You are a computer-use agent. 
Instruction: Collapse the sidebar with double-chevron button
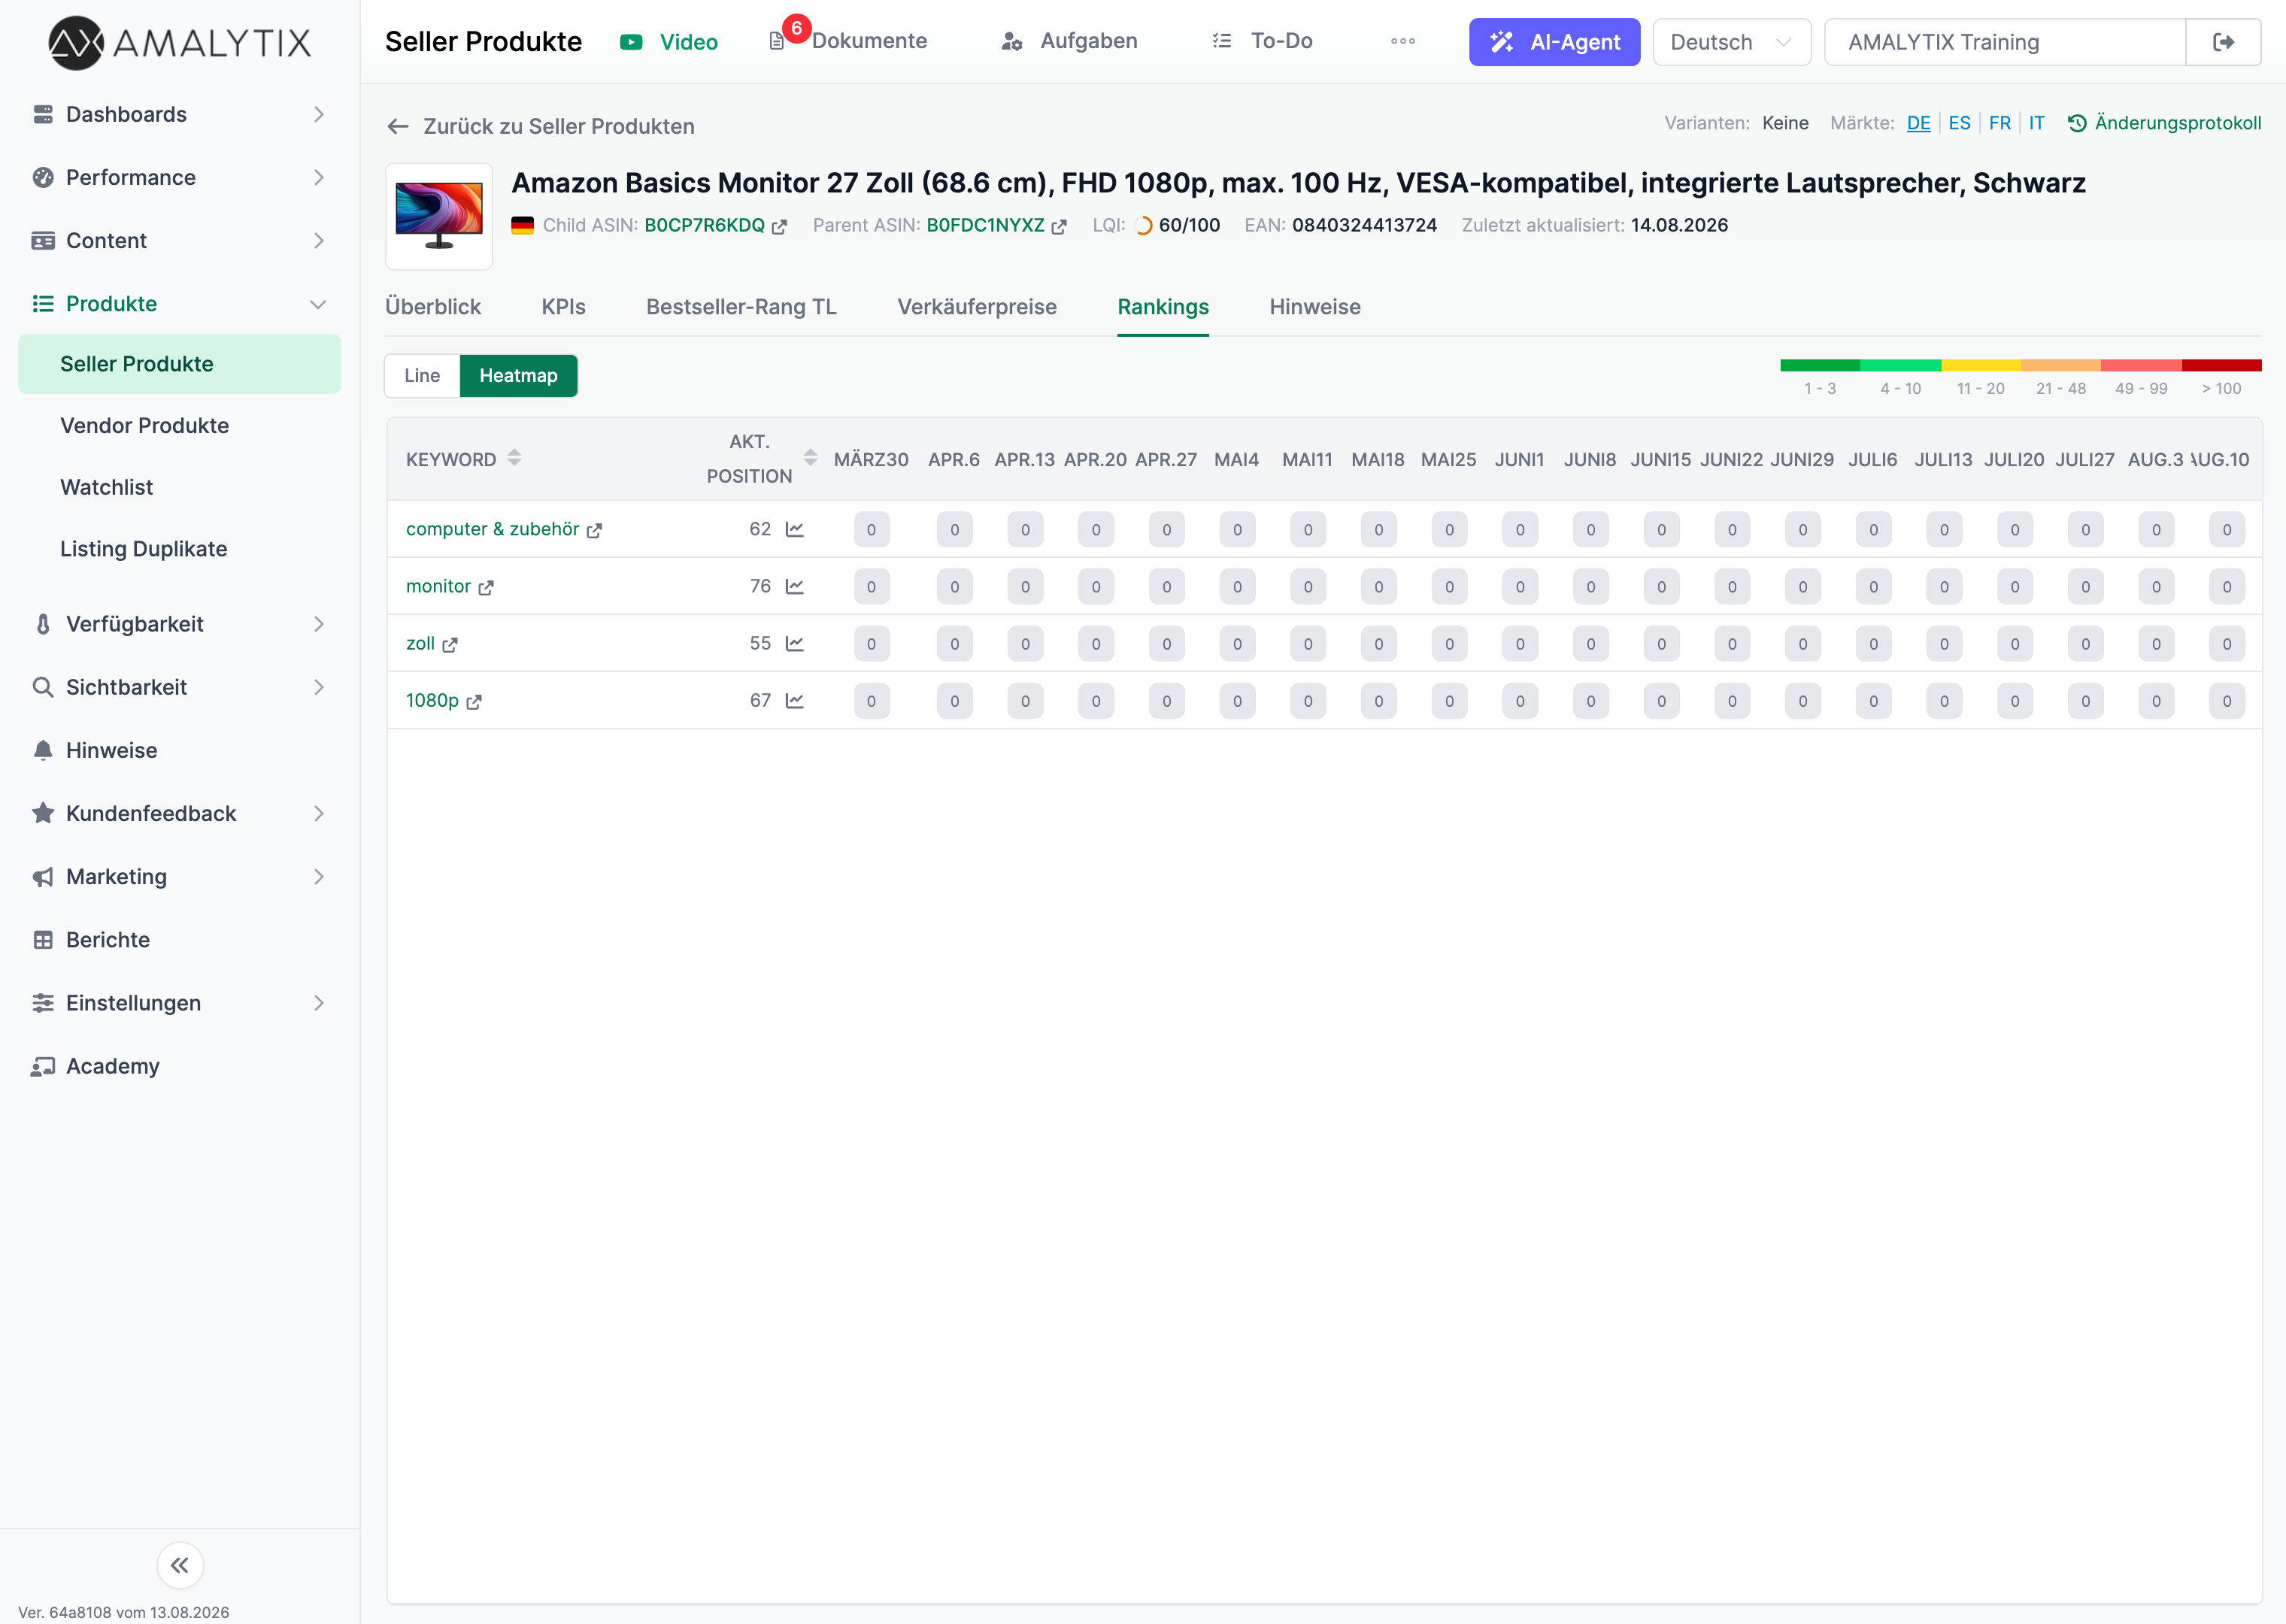pos(180,1565)
